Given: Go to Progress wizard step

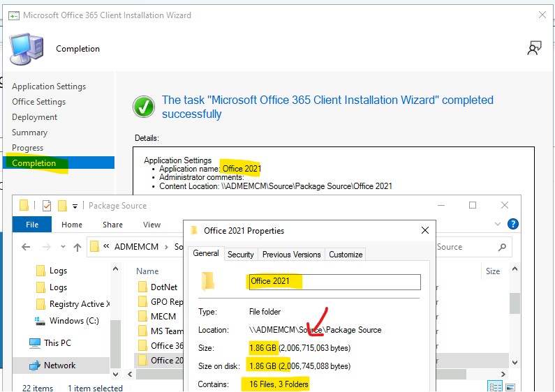Looking at the screenshot, I should [x=28, y=148].
